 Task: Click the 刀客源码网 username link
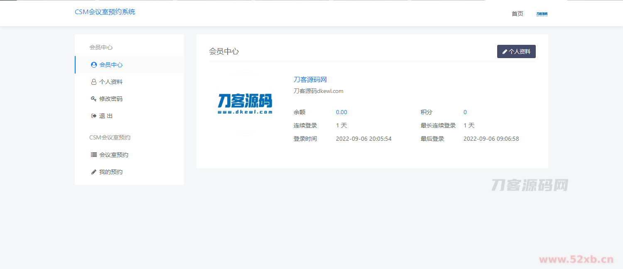pyautogui.click(x=310, y=80)
